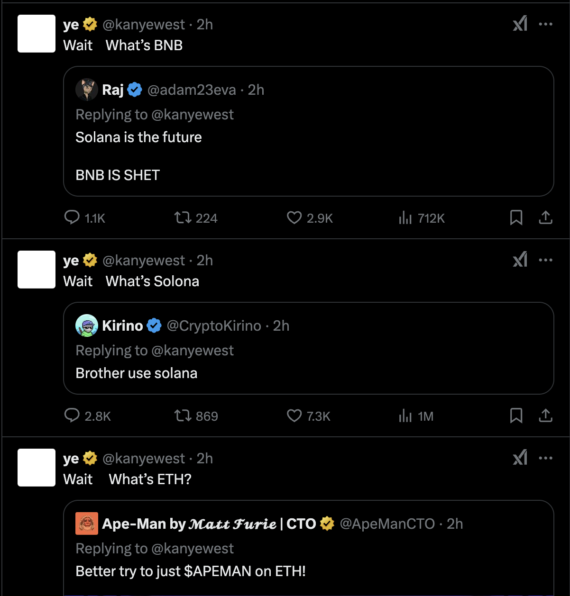Image resolution: width=570 pixels, height=596 pixels.
Task: Toggle like on the Brother use solana reply
Action: [x=294, y=416]
